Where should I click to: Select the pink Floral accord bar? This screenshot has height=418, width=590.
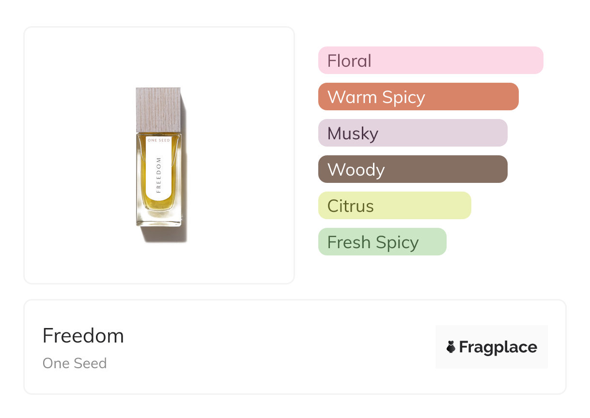430,60
